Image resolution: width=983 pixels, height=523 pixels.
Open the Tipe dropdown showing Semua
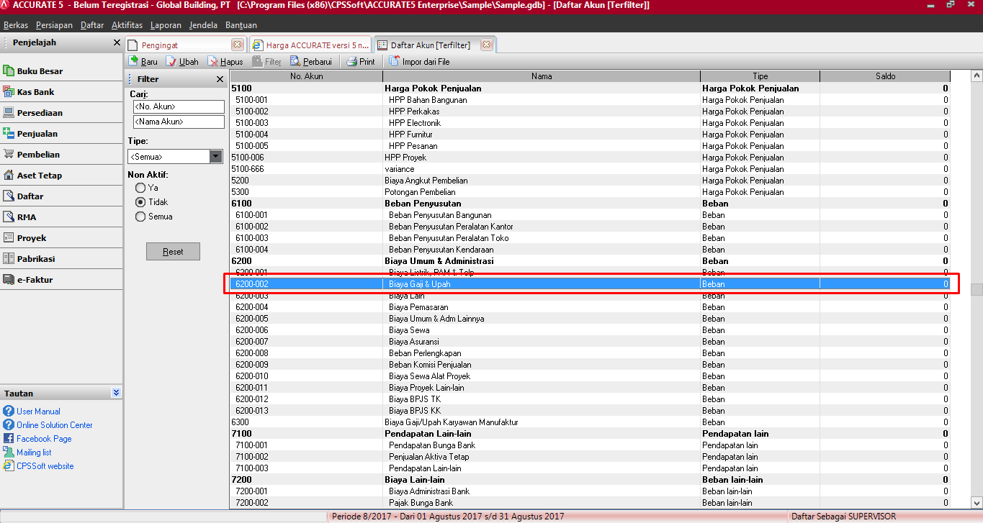[x=216, y=156]
